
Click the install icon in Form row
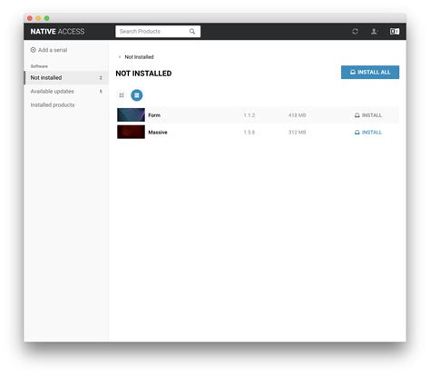[x=357, y=115]
